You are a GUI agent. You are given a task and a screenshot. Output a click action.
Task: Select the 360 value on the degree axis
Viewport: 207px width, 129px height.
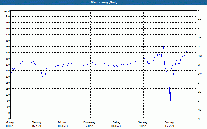pyautogui.click(x=8, y=47)
